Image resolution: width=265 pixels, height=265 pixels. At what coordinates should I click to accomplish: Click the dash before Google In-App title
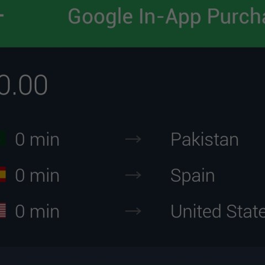(2, 15)
